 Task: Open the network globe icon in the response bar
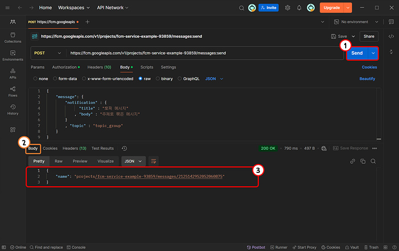tap(324, 148)
